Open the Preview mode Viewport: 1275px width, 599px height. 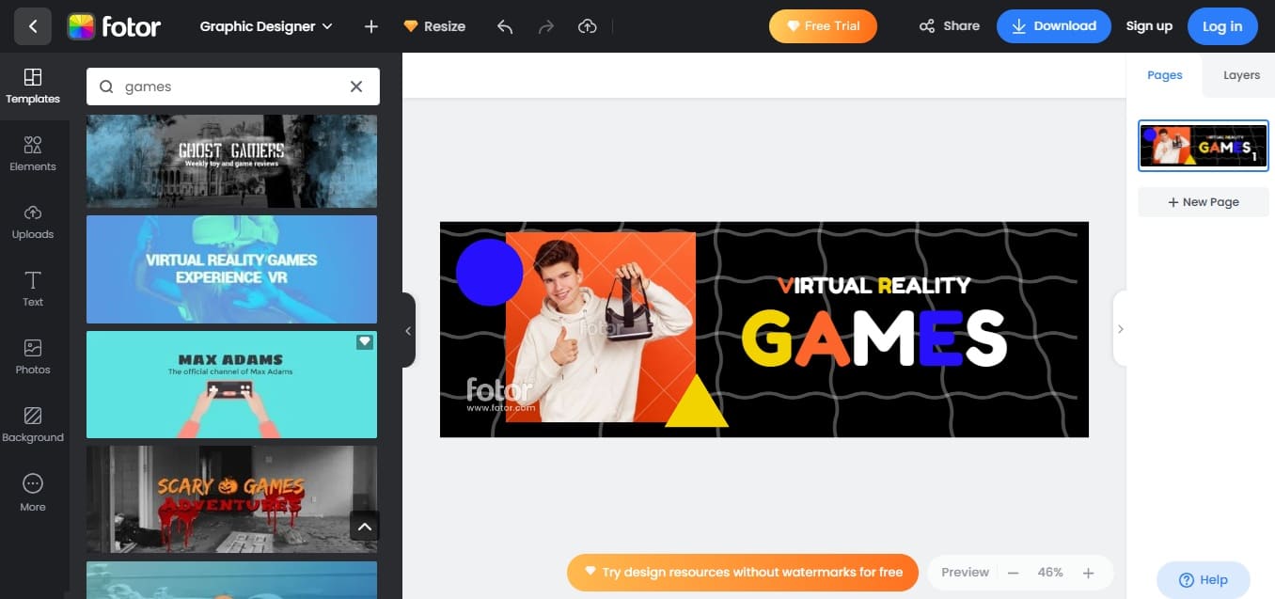tap(965, 572)
